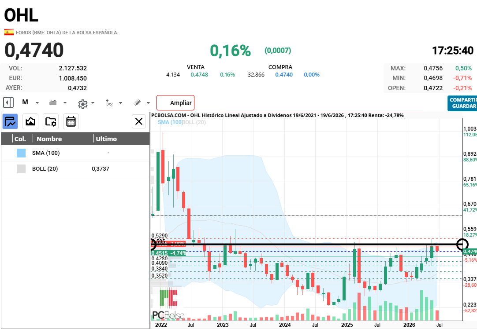Click the Compartir Guardar button
This screenshot has width=477, height=329.
(x=463, y=103)
